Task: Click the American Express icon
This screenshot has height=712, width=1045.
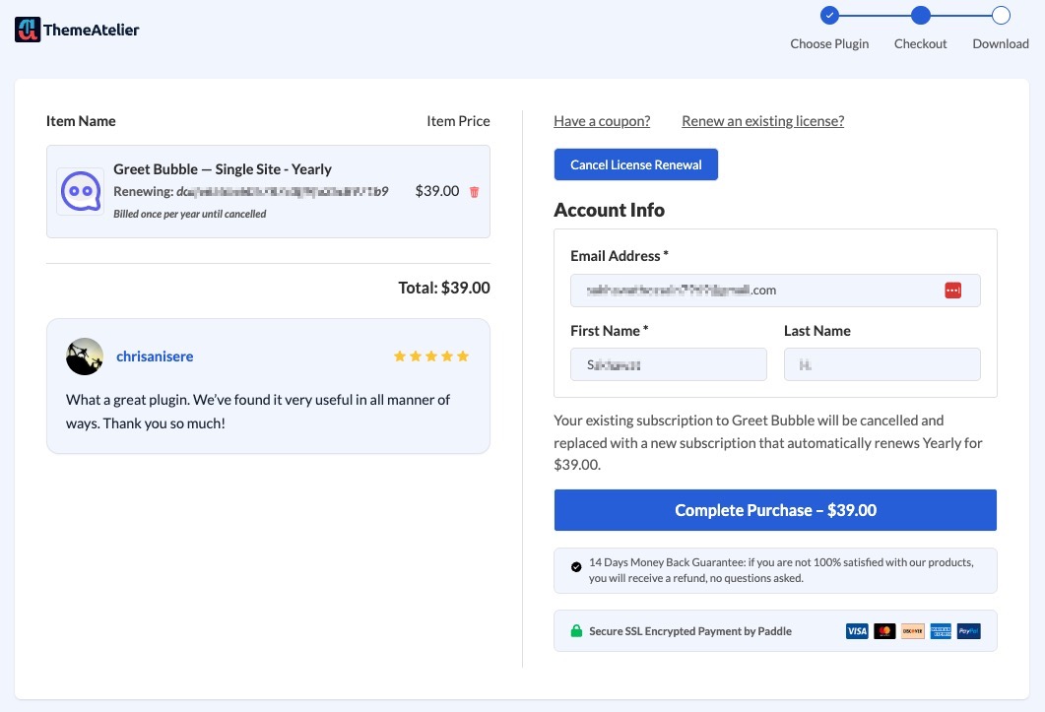Action: (x=941, y=631)
